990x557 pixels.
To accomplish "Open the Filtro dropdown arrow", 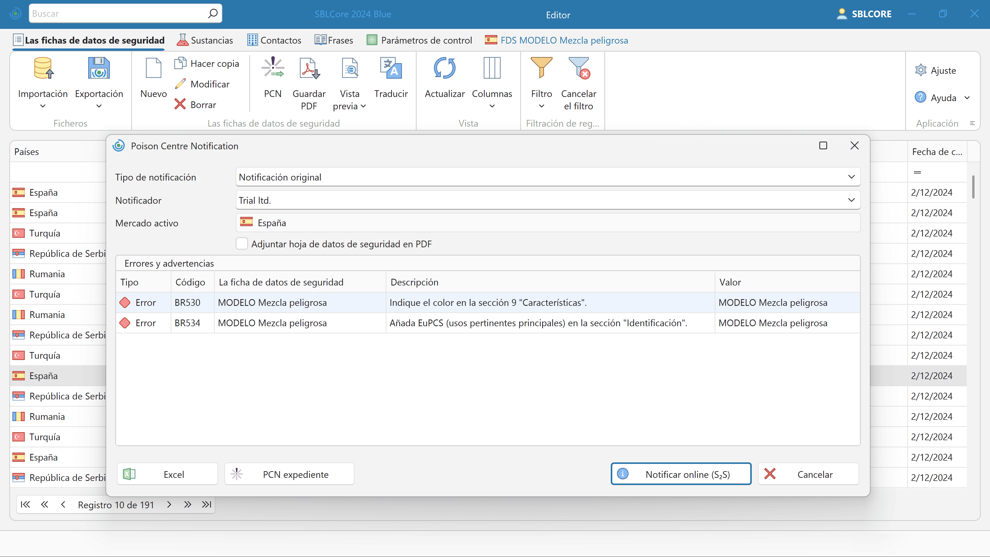I will [541, 106].
